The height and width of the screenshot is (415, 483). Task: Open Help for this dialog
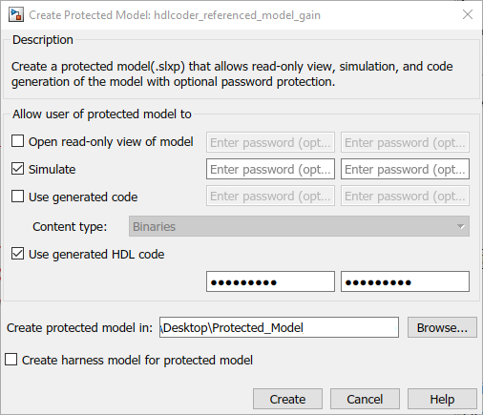pos(442,399)
